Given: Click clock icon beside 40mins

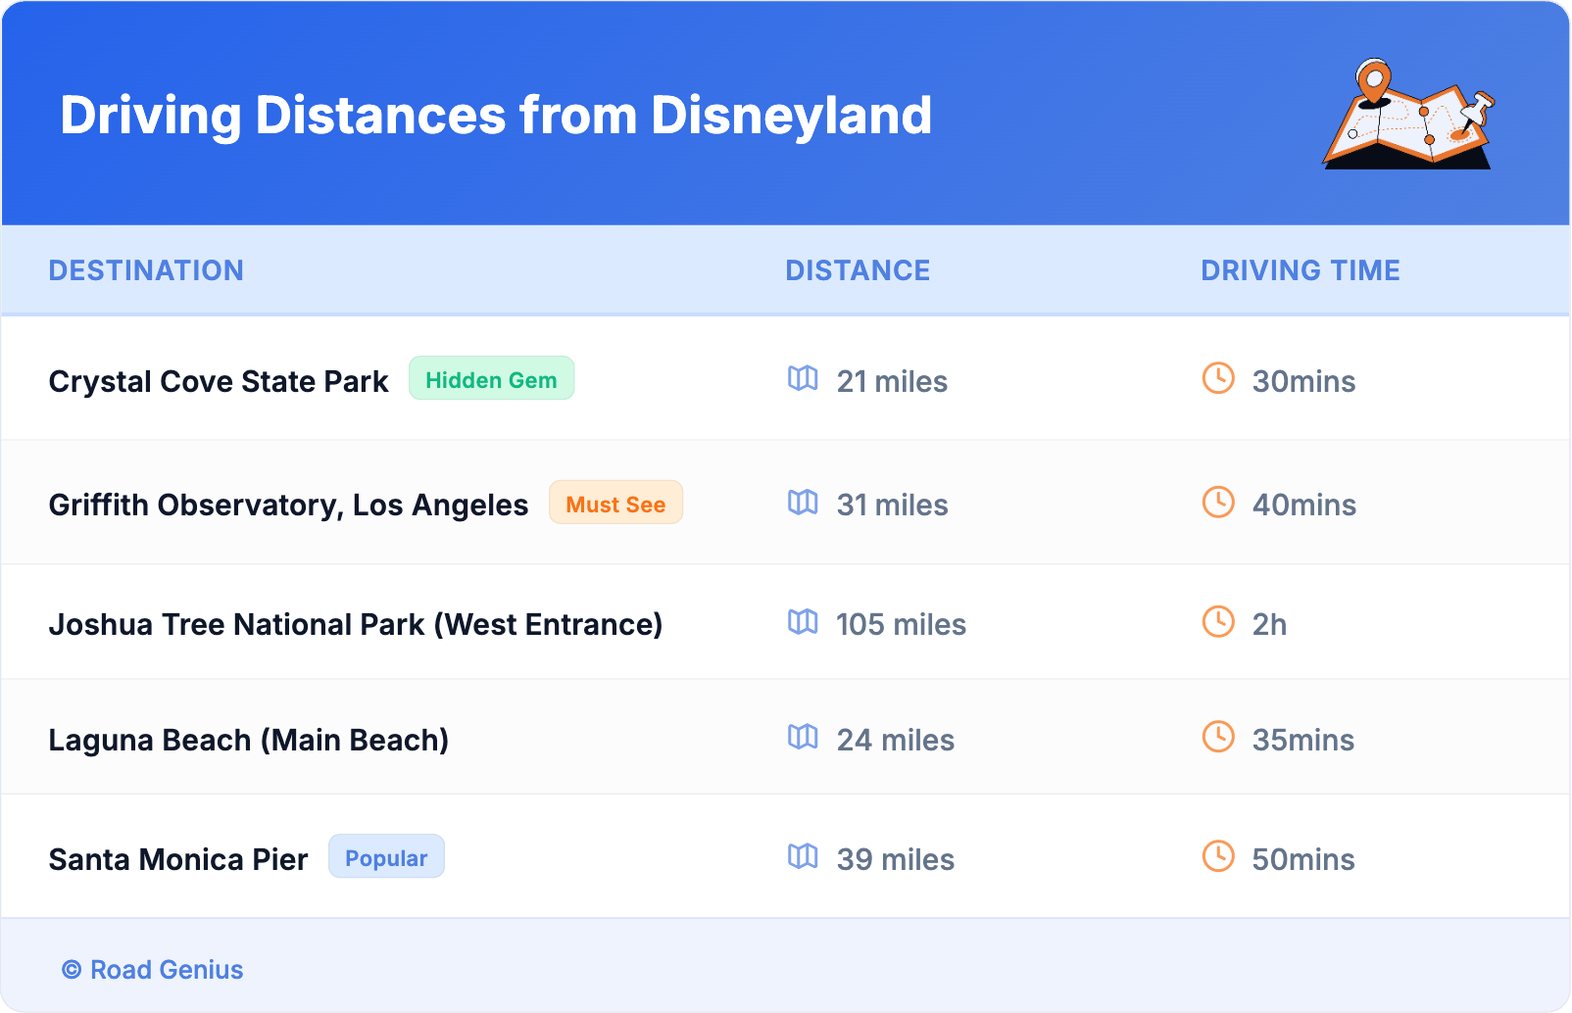Looking at the screenshot, I should pos(1218,503).
